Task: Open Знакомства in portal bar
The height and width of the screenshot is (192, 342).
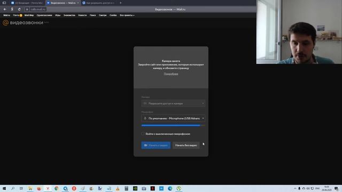Action: (69, 15)
